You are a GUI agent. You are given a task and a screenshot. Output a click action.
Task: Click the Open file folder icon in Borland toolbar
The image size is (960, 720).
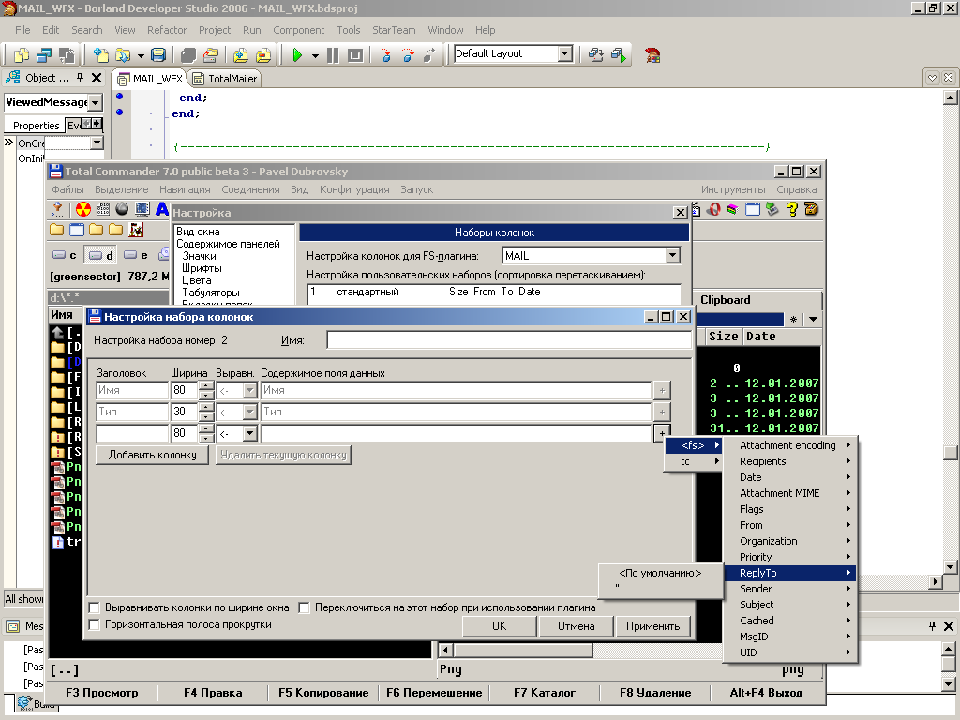(x=123, y=55)
